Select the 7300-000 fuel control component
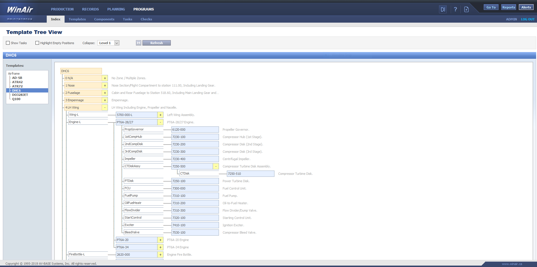Viewport: 537px width, 267px height. [x=195, y=188]
